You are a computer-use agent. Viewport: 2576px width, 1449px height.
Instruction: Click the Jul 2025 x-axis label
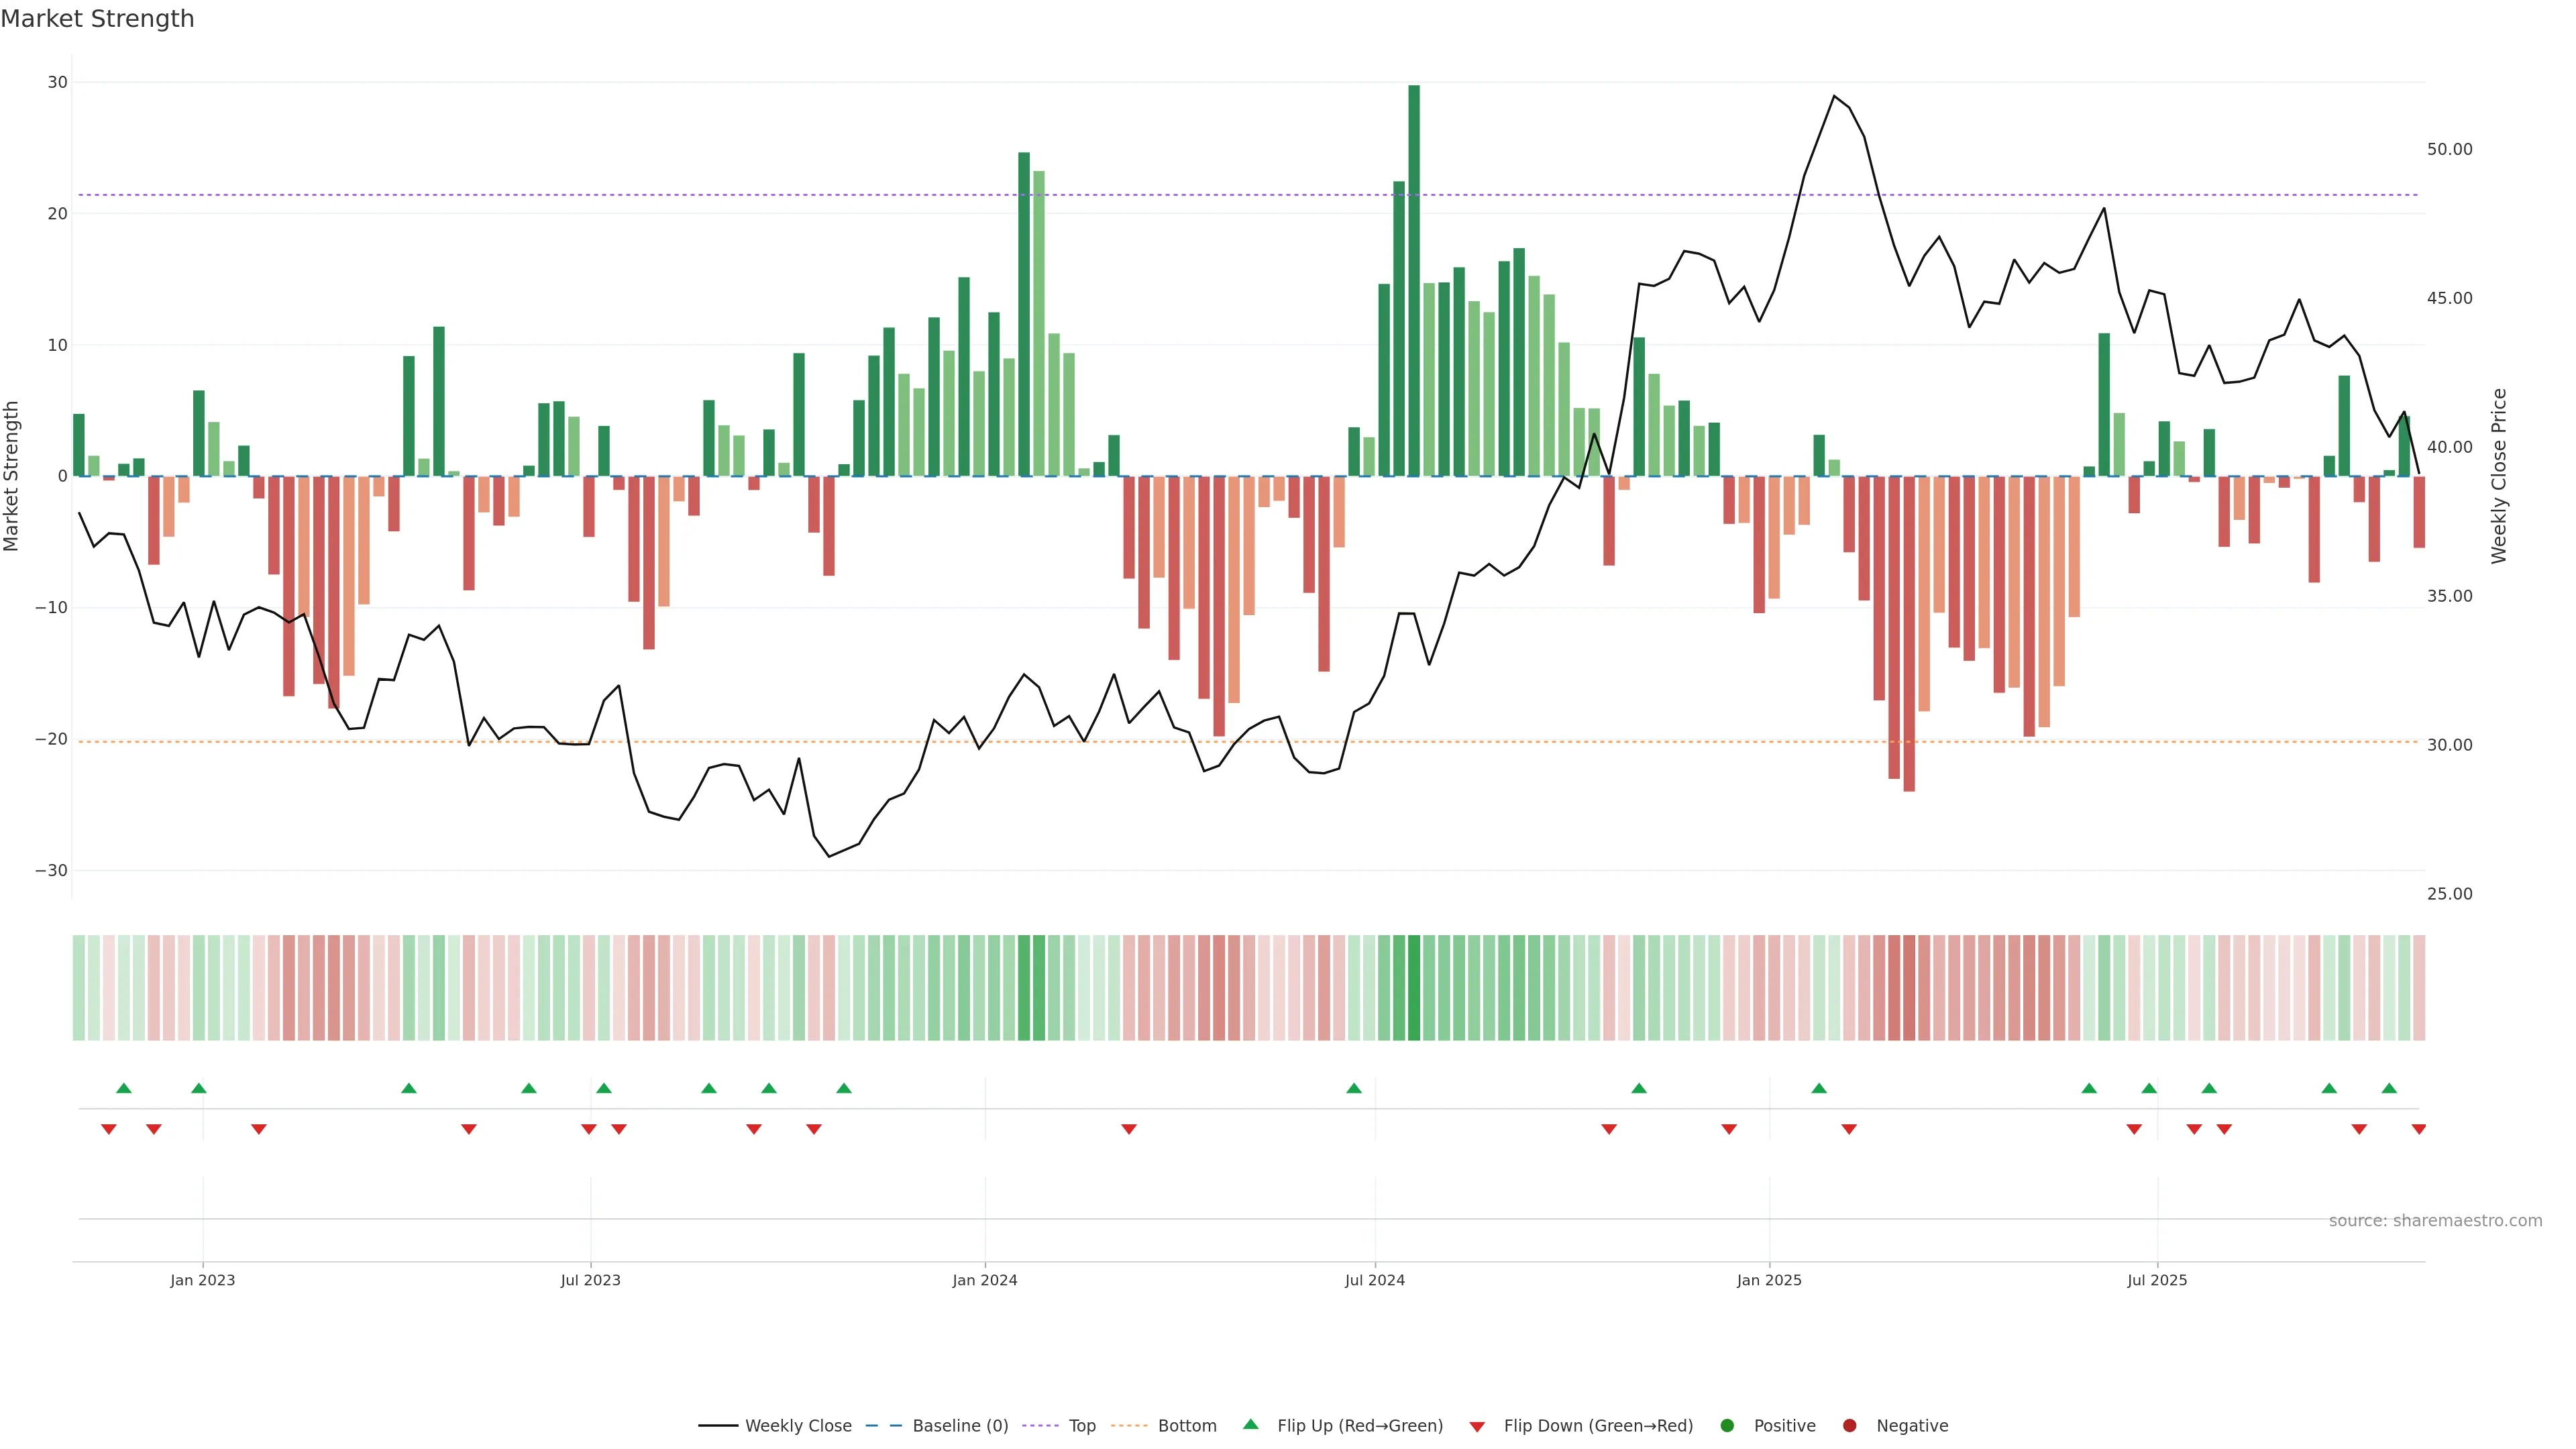click(x=2157, y=1280)
